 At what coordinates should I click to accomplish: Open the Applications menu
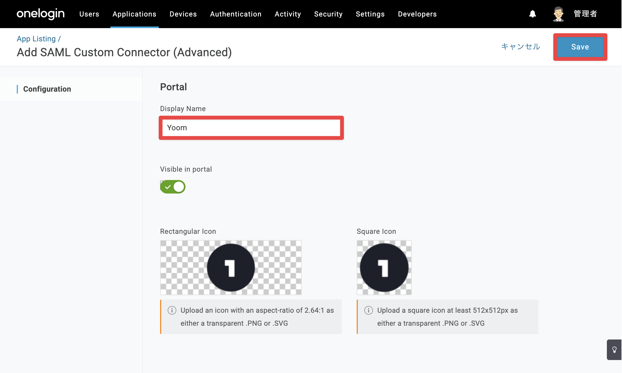tap(134, 14)
